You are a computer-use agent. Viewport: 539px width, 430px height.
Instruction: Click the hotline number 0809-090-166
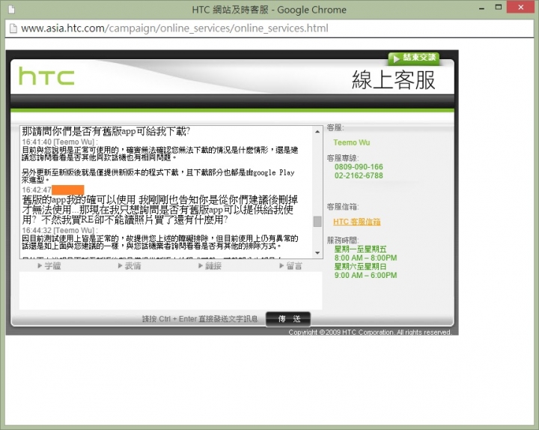(x=359, y=166)
